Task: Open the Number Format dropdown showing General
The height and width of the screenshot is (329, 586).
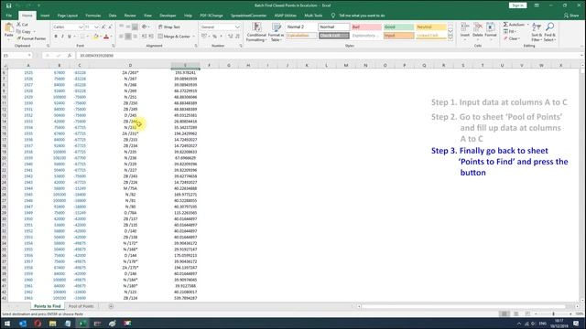Action: (237, 27)
